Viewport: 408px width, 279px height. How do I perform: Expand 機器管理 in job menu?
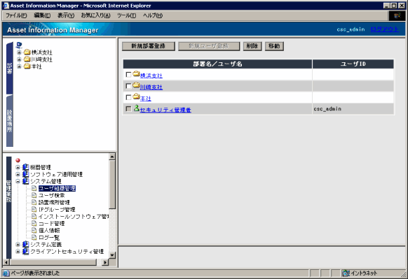coord(18,167)
